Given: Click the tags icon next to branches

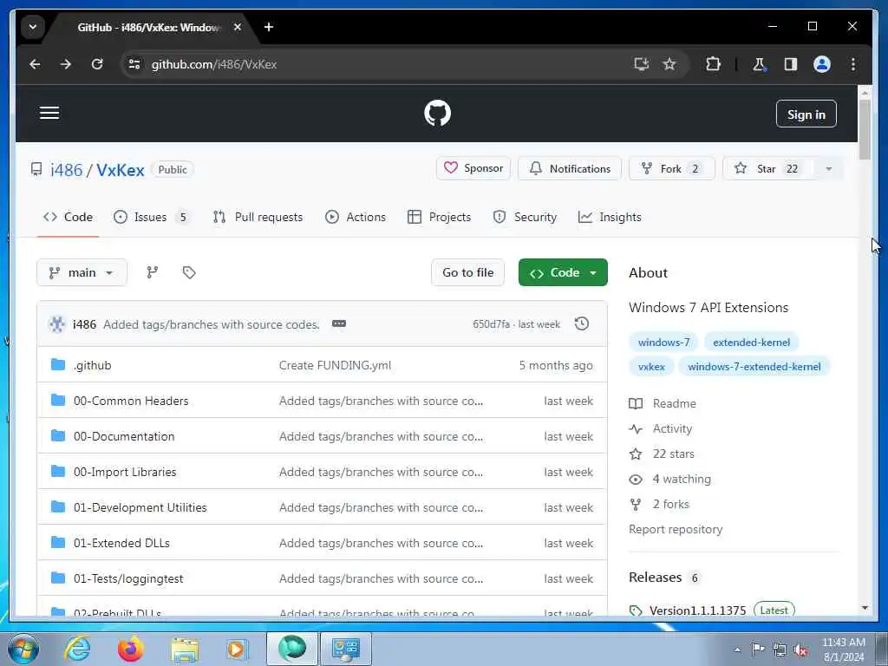Looking at the screenshot, I should (x=189, y=272).
